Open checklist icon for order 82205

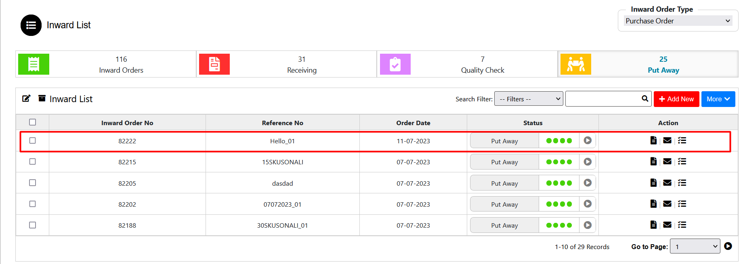click(682, 183)
